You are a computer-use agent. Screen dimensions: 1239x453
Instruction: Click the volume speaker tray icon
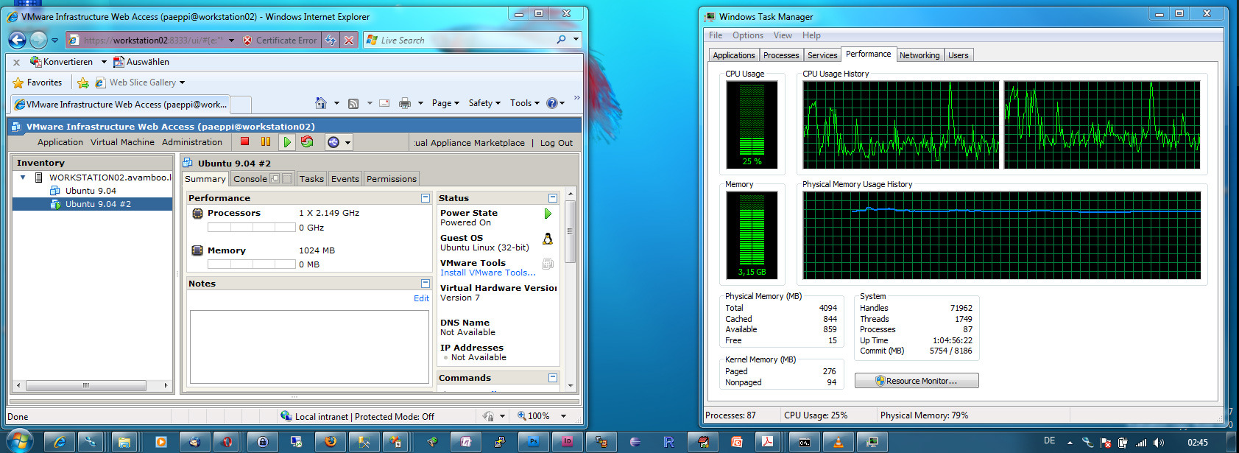[x=1159, y=443]
